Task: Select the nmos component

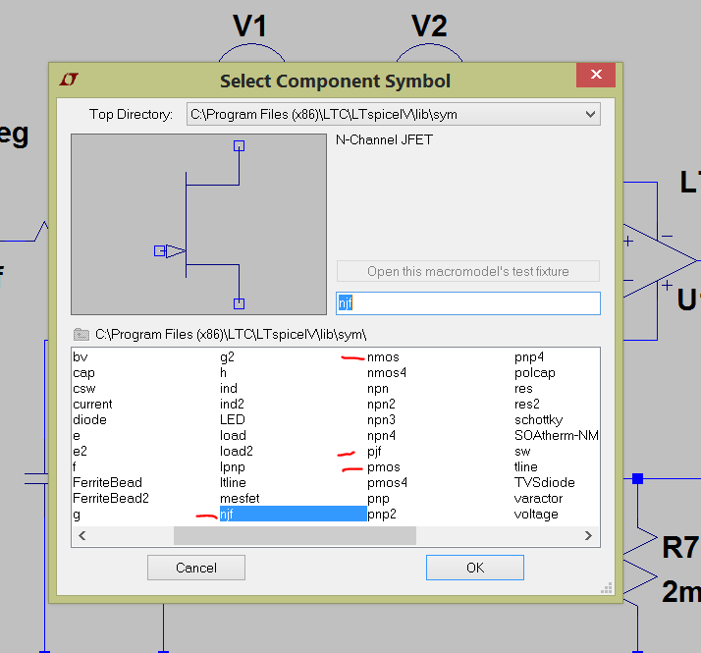Action: pyautogui.click(x=383, y=356)
